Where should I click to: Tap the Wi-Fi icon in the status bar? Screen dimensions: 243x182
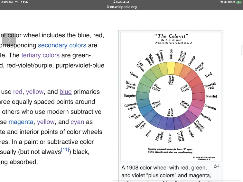pyautogui.click(x=221, y=2)
